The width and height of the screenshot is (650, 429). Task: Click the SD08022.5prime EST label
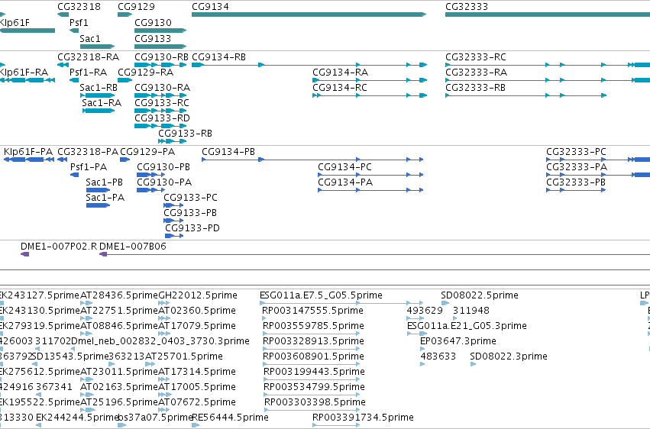click(x=480, y=295)
